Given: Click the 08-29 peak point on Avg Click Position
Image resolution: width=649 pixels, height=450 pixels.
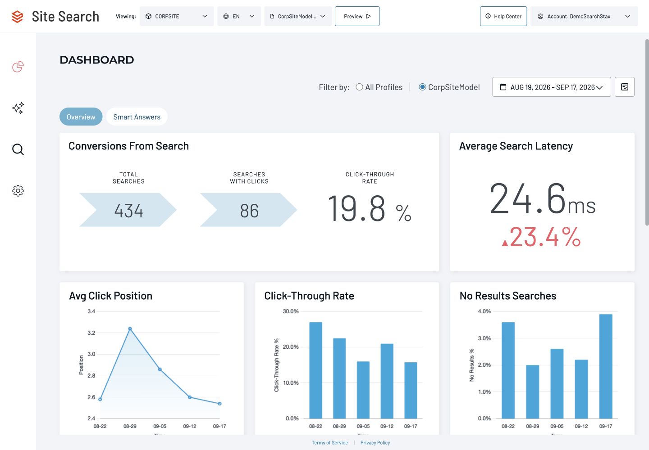Looking at the screenshot, I should 130,329.
